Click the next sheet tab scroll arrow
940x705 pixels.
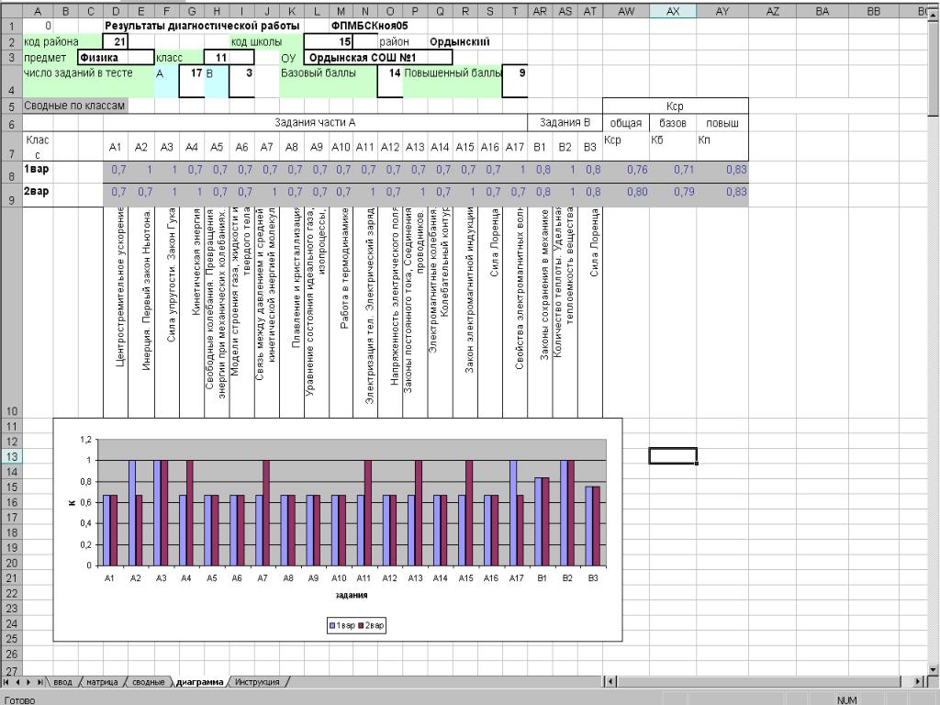[x=28, y=682]
